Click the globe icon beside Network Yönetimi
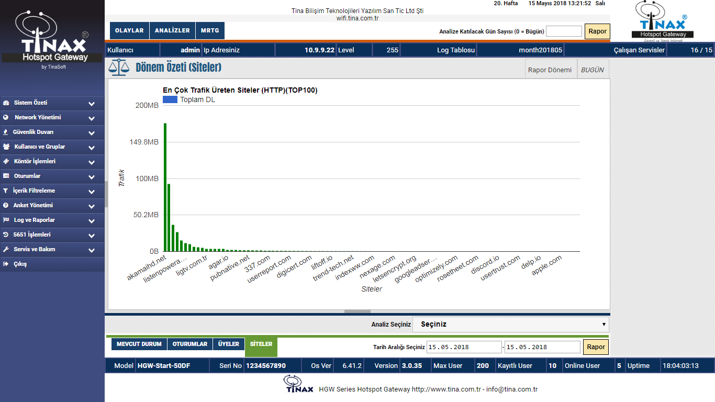 click(6, 118)
